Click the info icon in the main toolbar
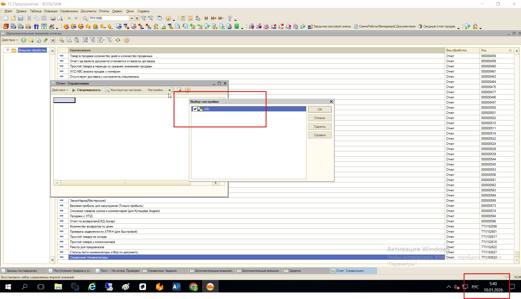This screenshot has width=521, height=299. (168, 18)
